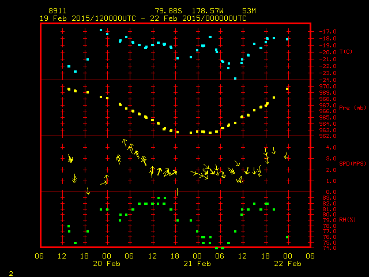Click the number 2 in bottom-left corner

[x=10, y=272]
